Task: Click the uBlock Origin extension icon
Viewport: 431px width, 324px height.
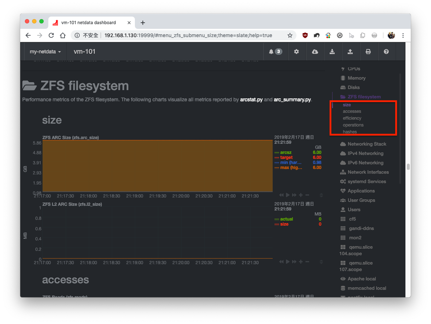Action: click(305, 35)
